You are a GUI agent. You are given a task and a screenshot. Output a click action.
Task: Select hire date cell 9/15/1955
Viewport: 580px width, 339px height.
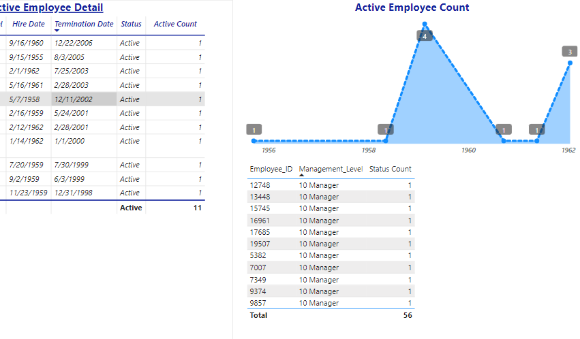[x=27, y=58]
